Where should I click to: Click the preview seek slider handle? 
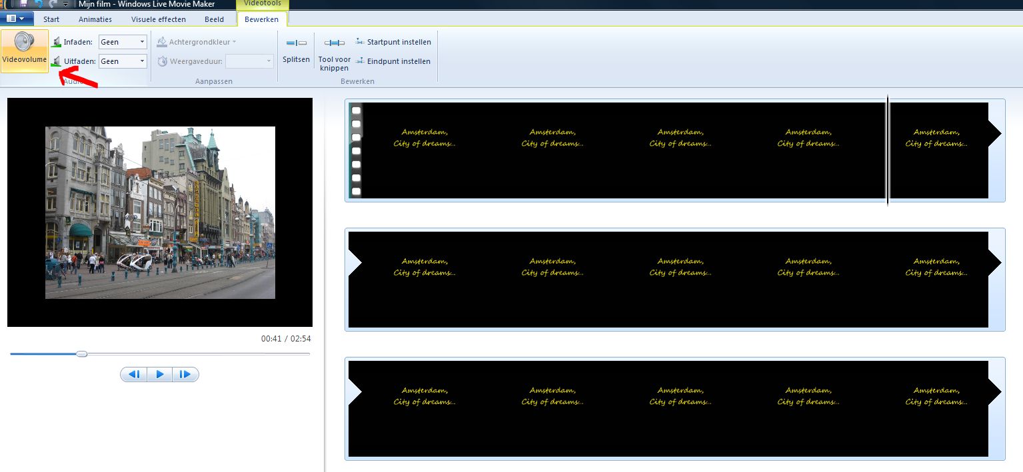pyautogui.click(x=81, y=354)
